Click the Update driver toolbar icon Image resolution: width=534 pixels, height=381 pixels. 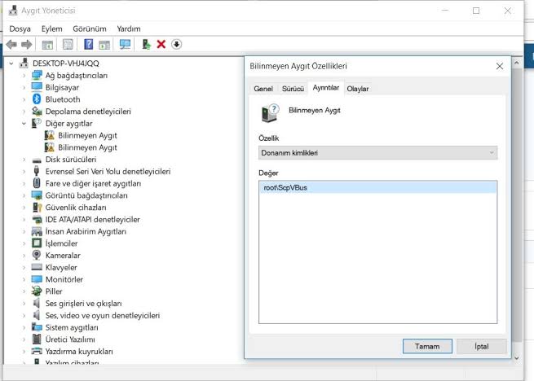click(x=147, y=44)
